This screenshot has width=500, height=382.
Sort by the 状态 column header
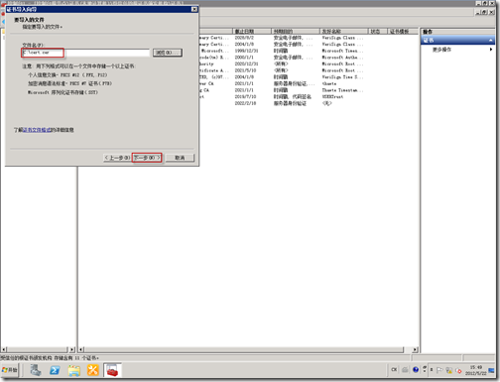[377, 31]
